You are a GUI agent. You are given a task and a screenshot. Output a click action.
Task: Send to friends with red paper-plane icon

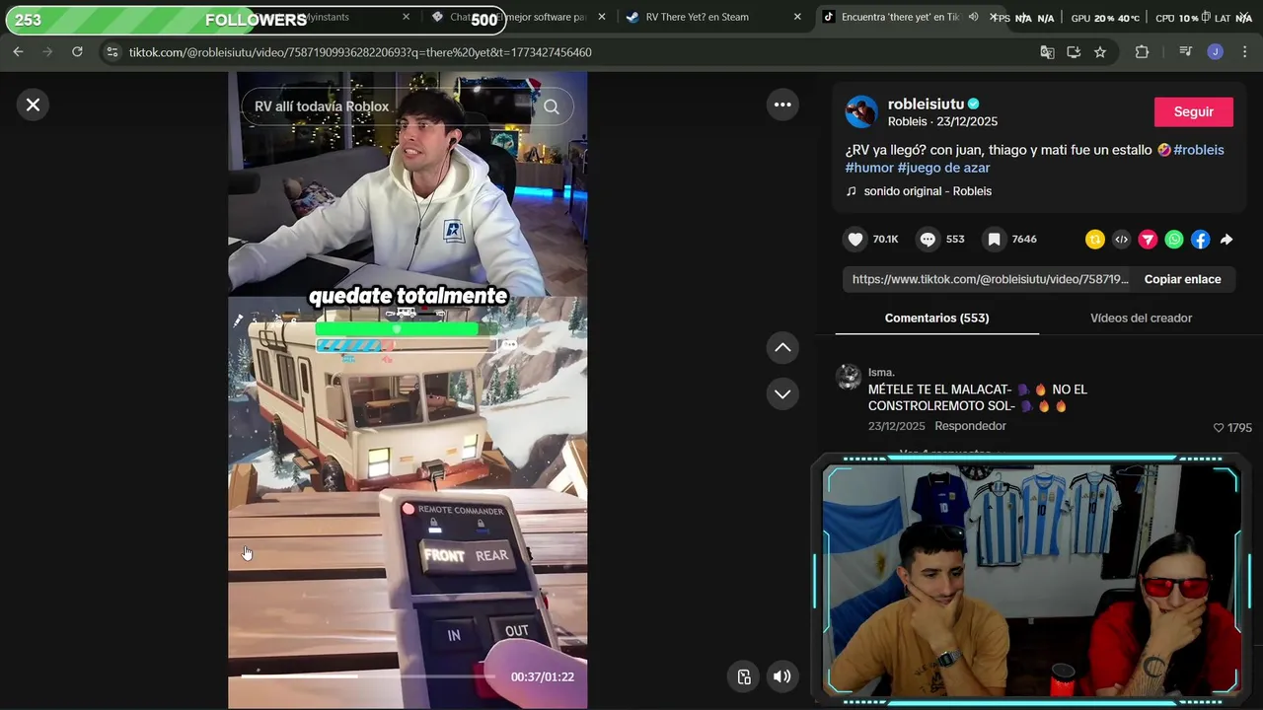click(x=1148, y=239)
